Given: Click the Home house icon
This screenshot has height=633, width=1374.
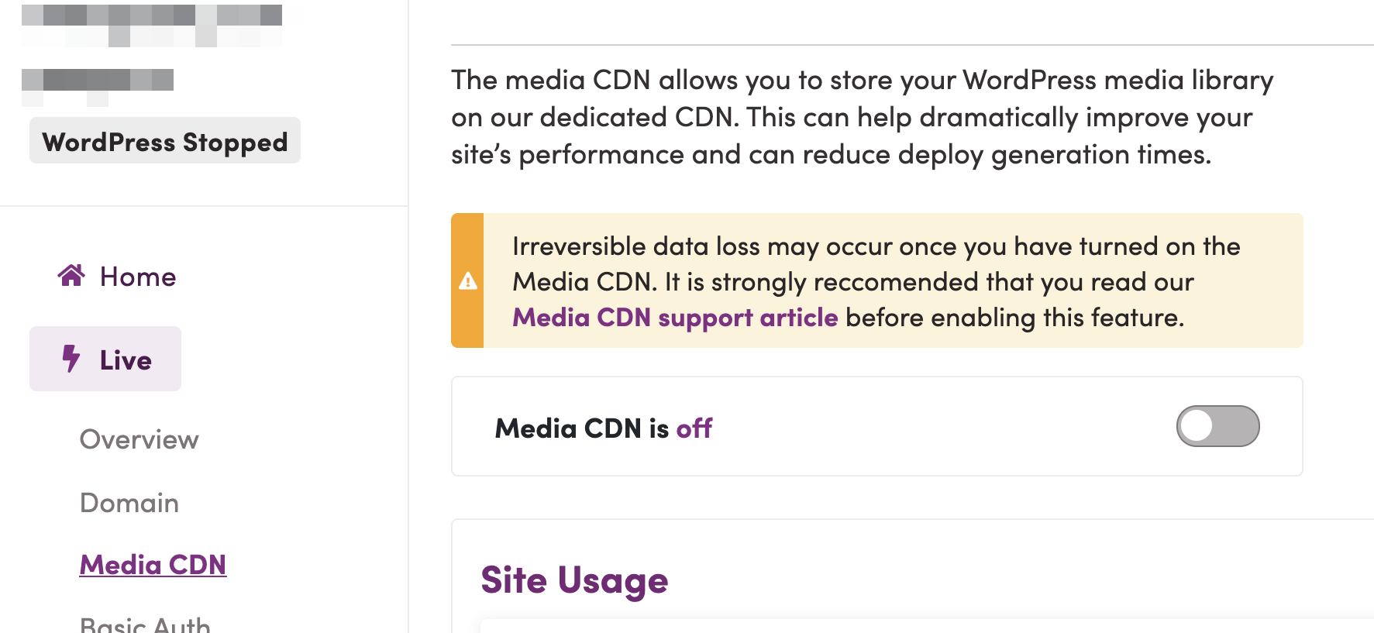Looking at the screenshot, I should (71, 276).
